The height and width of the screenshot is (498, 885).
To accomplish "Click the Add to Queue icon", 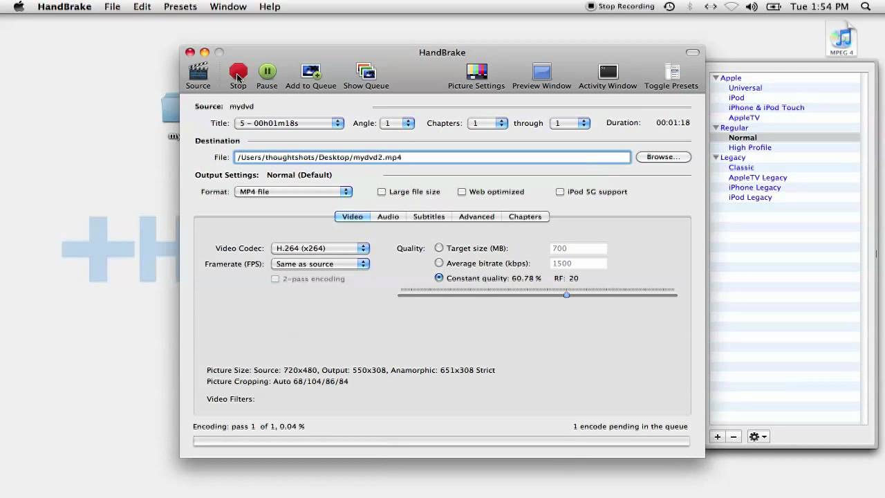I will tap(310, 71).
